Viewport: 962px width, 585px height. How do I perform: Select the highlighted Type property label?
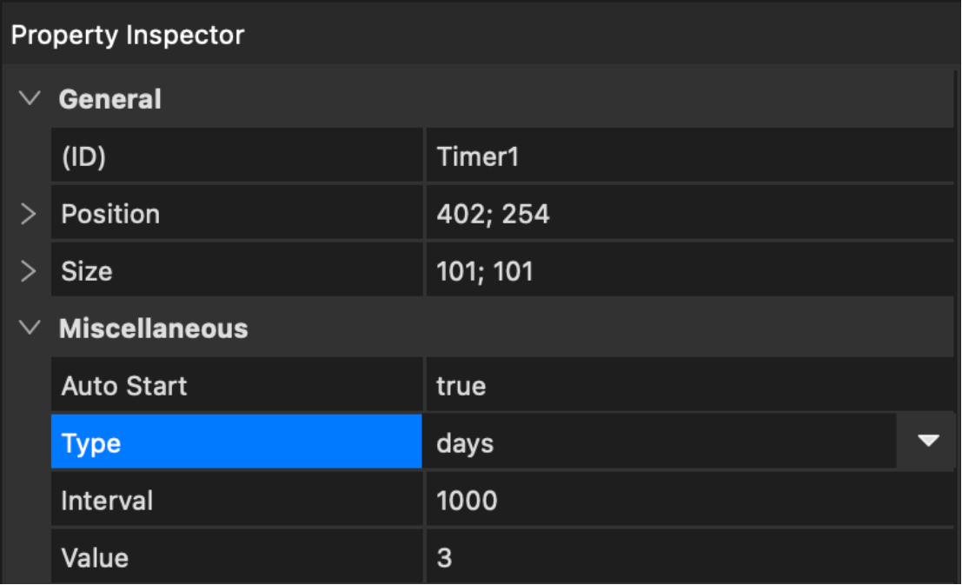[x=236, y=442]
